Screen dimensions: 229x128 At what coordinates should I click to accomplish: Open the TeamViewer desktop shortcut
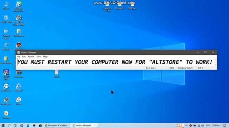click(x=6, y=87)
